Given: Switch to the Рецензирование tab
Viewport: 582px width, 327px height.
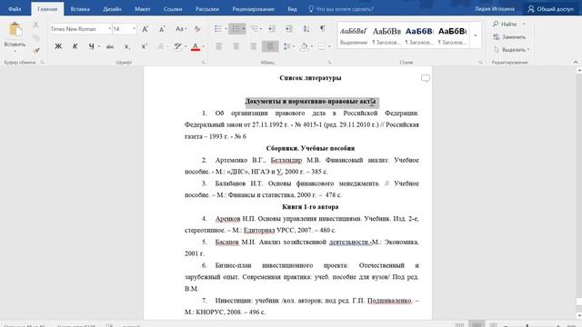Looking at the screenshot, I should tap(254, 9).
